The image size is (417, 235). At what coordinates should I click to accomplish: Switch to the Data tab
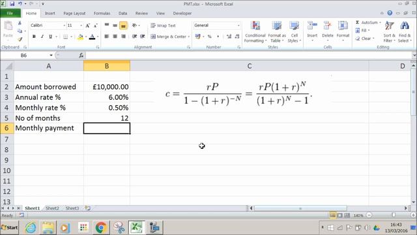[x=122, y=13]
